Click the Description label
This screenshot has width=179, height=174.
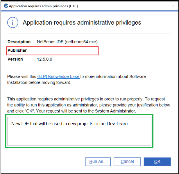click(x=19, y=42)
